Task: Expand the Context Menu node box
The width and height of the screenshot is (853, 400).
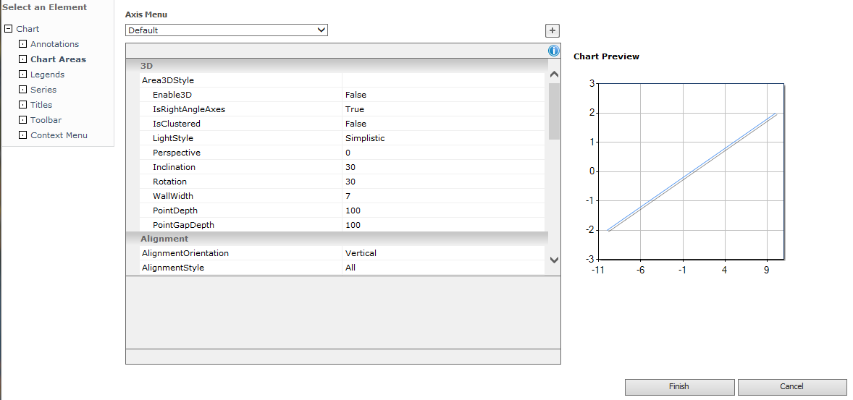Action: [x=22, y=135]
